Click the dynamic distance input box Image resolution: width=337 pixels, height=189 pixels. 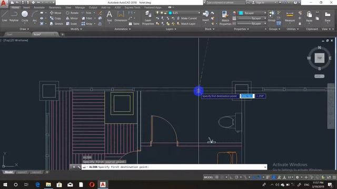coord(247,96)
